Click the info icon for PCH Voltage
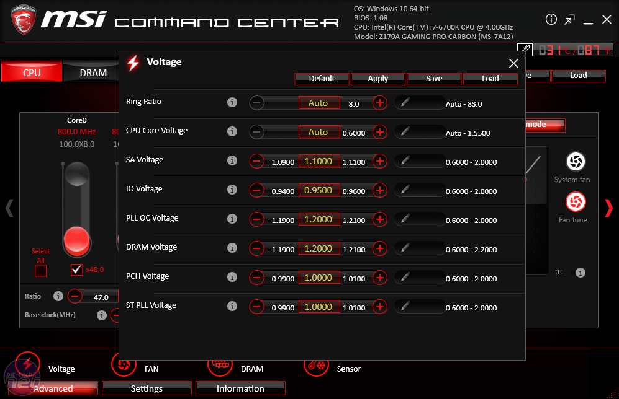The width and height of the screenshot is (619, 399). pyautogui.click(x=232, y=278)
